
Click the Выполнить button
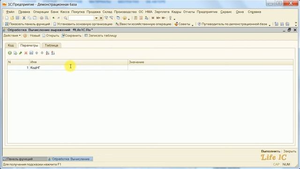(x=270, y=151)
